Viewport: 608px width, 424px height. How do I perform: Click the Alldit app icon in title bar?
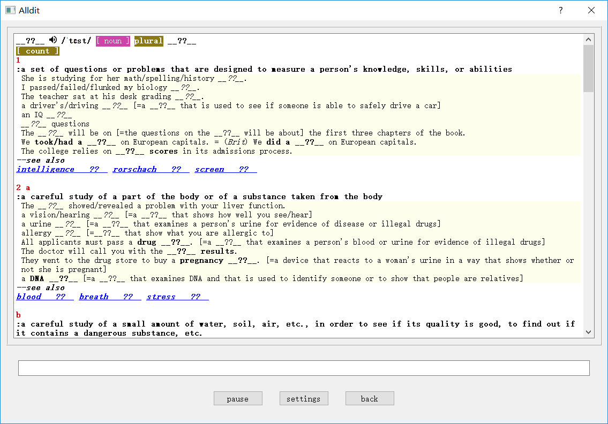click(10, 10)
